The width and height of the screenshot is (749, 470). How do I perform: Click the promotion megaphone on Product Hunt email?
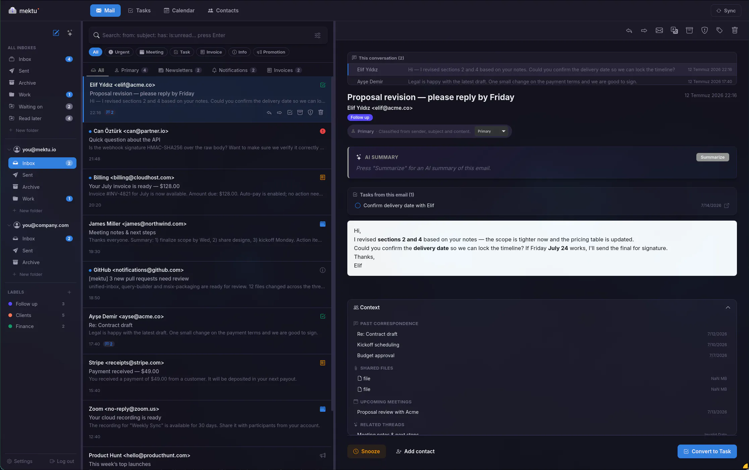(x=323, y=455)
